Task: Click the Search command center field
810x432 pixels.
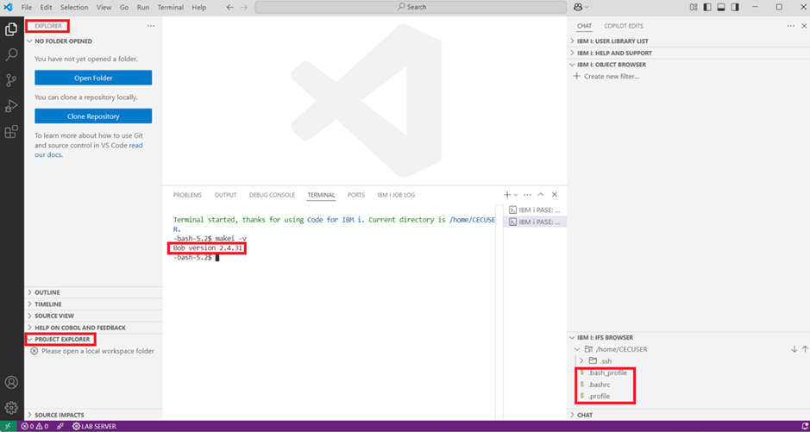Action: [411, 7]
